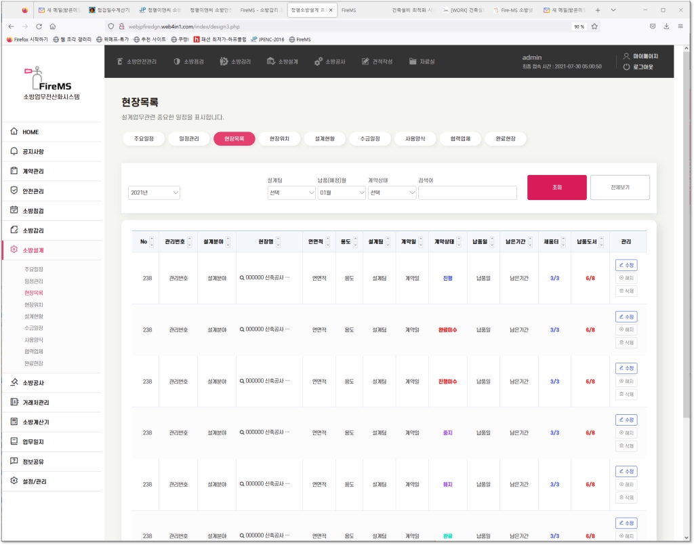Image resolution: width=694 pixels, height=545 pixels.
Task: Reload the page in the browser toolbar
Action: click(39, 26)
